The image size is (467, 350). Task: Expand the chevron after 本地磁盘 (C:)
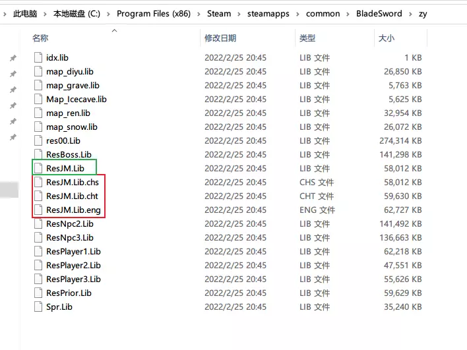108,14
